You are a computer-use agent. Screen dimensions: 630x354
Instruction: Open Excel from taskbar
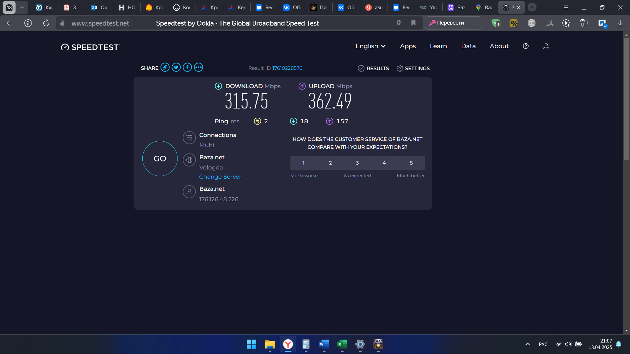[342, 344]
